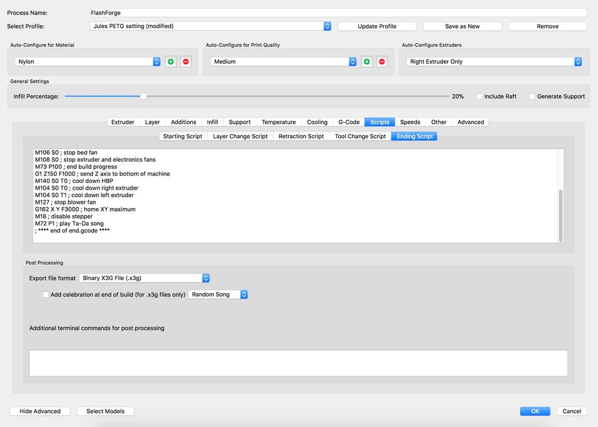The height and width of the screenshot is (427, 598).
Task: Remove the Medium print quality preset
Action: tap(381, 62)
